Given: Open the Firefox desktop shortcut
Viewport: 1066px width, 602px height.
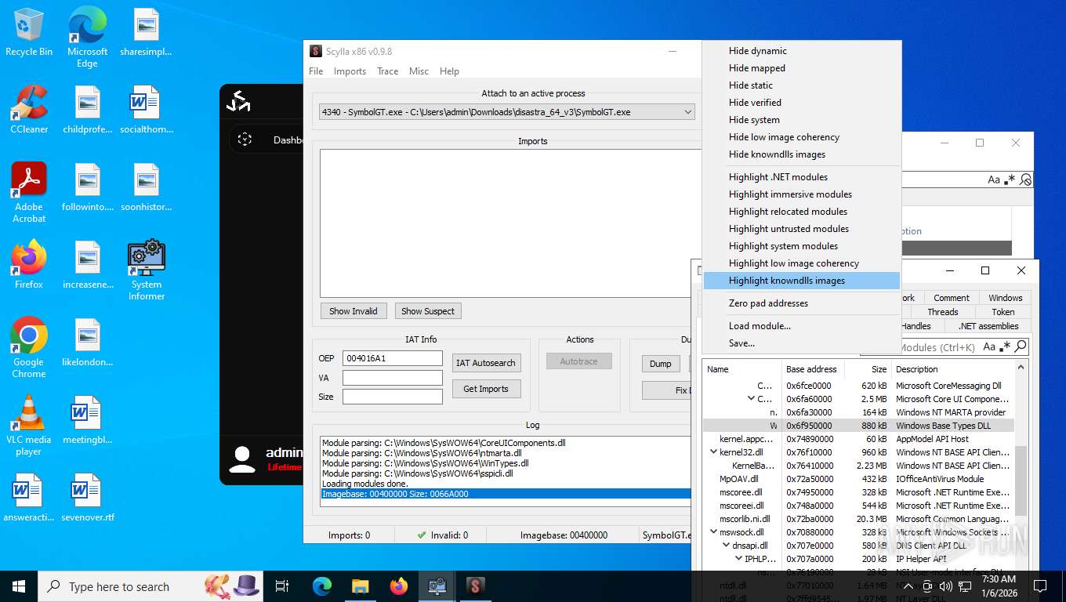Looking at the screenshot, I should tap(29, 265).
